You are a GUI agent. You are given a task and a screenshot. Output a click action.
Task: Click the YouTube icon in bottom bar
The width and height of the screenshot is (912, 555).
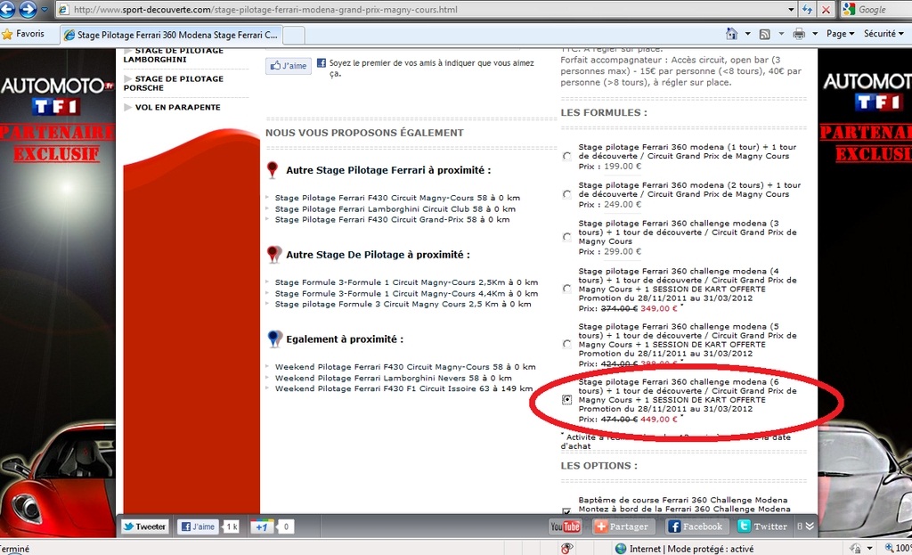(x=566, y=526)
